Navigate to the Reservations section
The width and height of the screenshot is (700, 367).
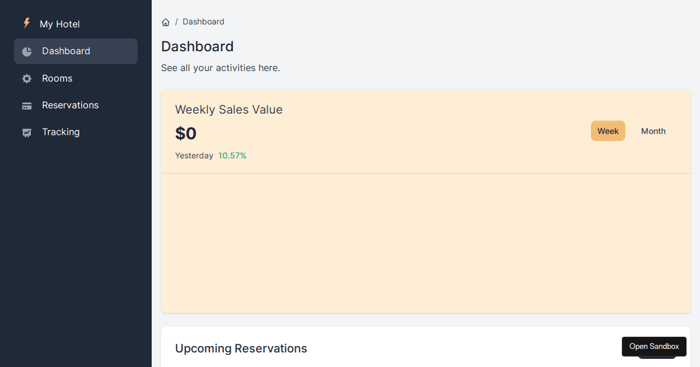pos(70,105)
